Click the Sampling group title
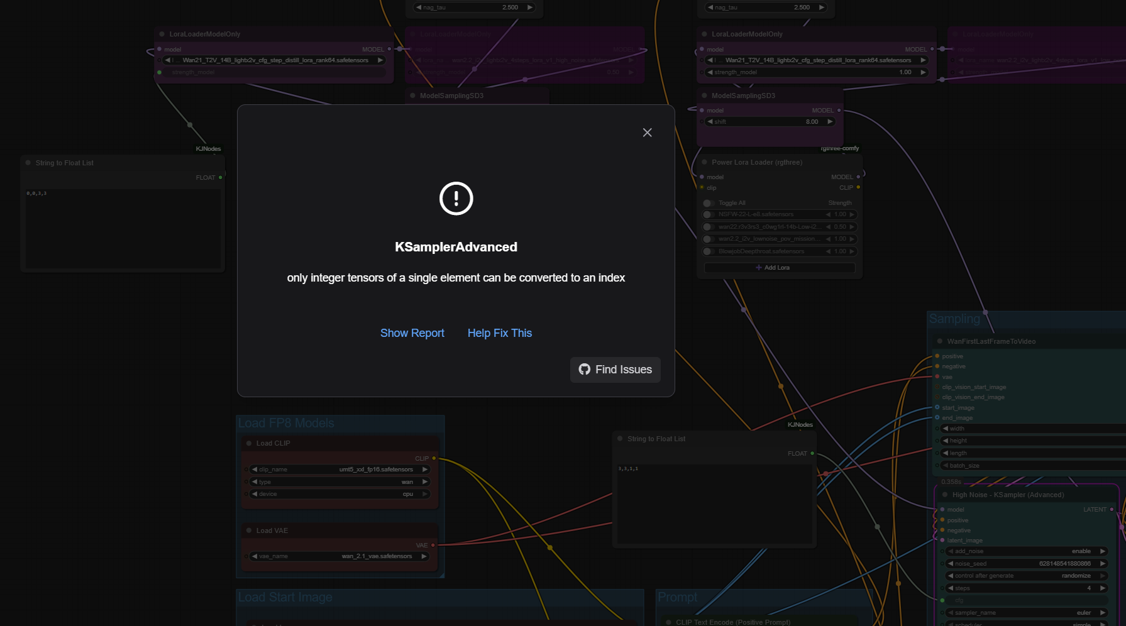 pyautogui.click(x=954, y=319)
